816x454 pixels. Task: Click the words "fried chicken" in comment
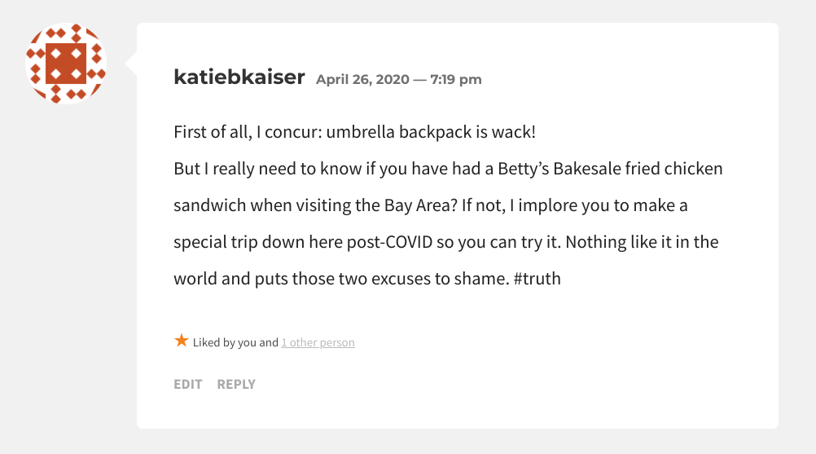click(671, 169)
